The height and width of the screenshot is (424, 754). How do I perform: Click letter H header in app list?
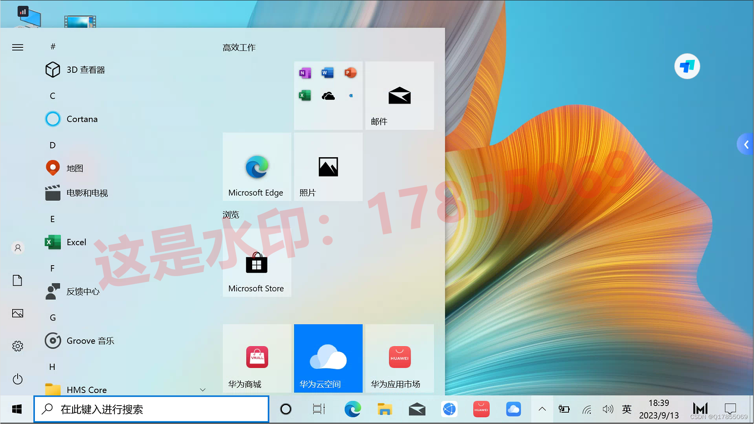(x=52, y=367)
